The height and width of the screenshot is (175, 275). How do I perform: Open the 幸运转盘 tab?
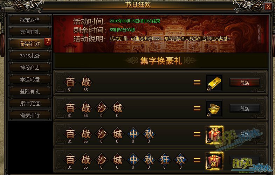point(30,80)
